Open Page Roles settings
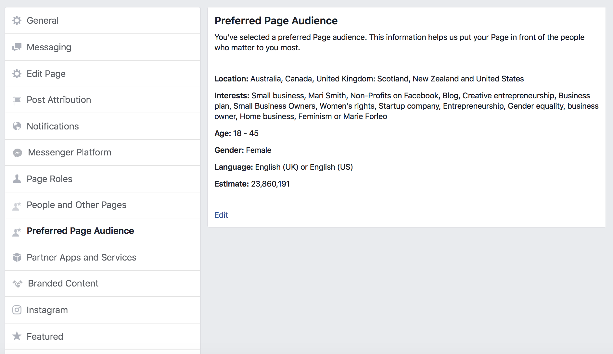613x354 pixels. [103, 179]
